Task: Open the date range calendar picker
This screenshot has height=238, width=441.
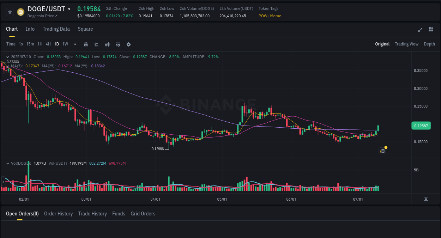Action: (86, 44)
